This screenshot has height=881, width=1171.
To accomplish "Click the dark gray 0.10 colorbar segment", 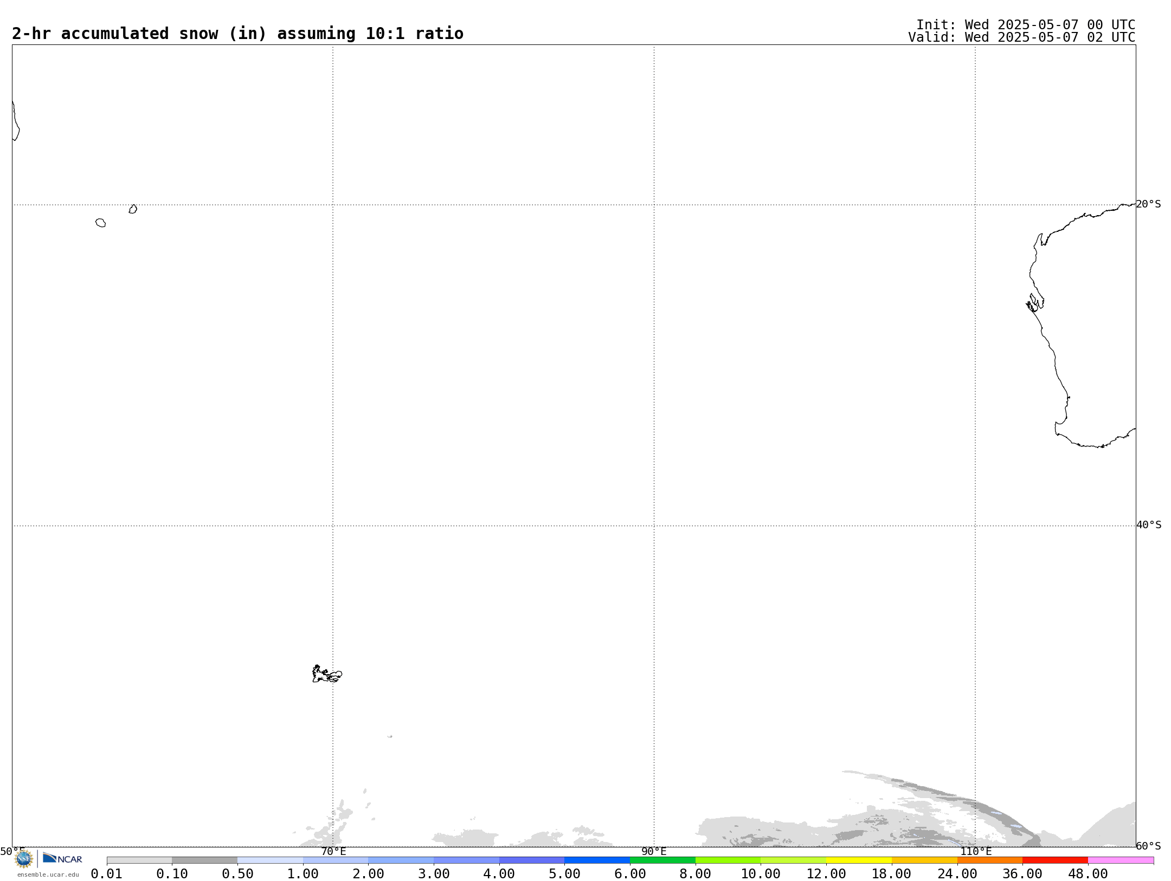I will coord(204,860).
